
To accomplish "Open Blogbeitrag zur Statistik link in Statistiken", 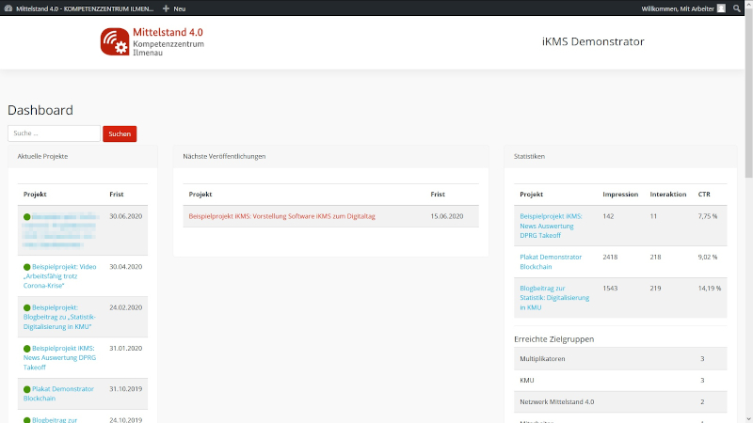I will 554,297.
